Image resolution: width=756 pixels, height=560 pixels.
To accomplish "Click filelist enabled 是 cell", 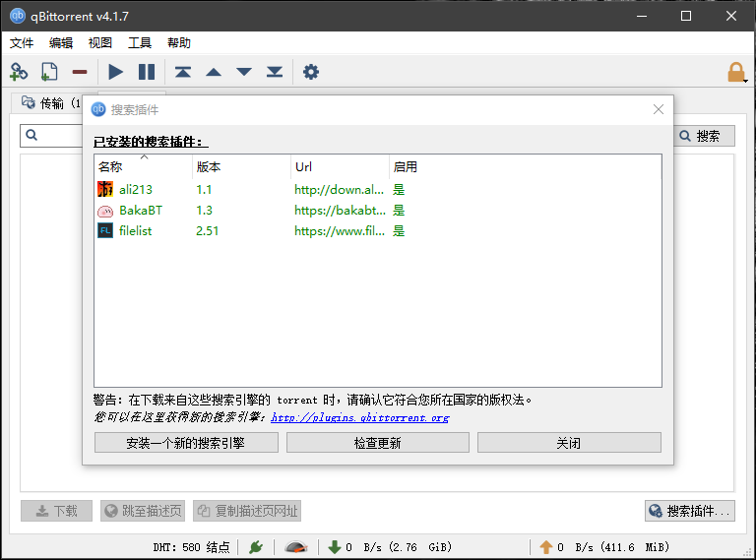I will (x=399, y=231).
